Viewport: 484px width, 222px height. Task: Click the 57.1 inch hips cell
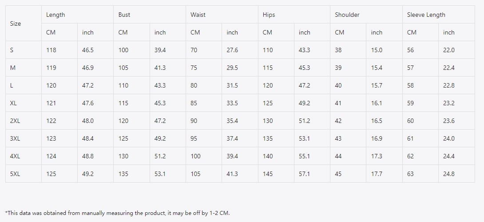[x=312, y=174]
